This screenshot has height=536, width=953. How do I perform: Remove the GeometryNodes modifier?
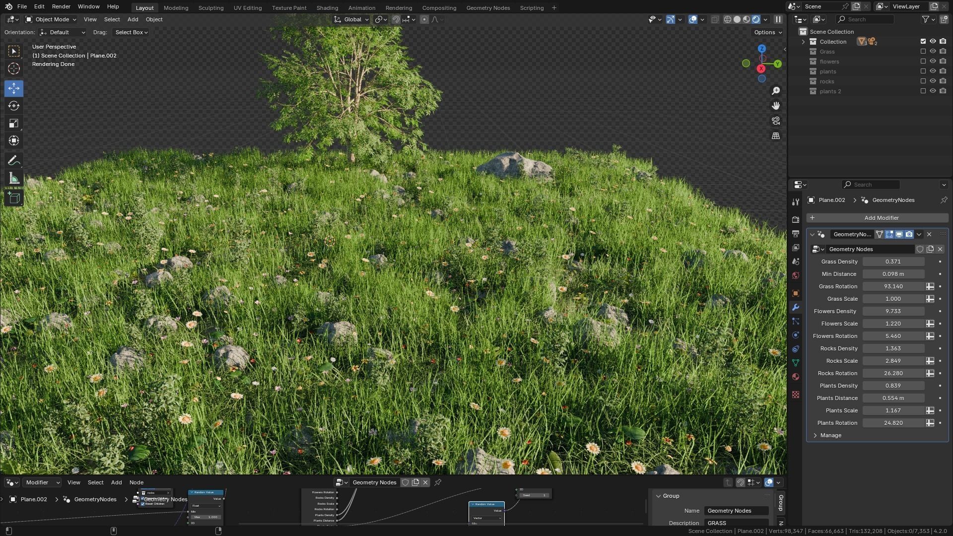pyautogui.click(x=929, y=234)
